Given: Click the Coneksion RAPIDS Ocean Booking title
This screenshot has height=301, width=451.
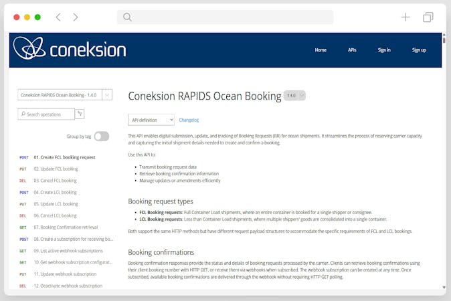Looking at the screenshot, I should (205, 96).
